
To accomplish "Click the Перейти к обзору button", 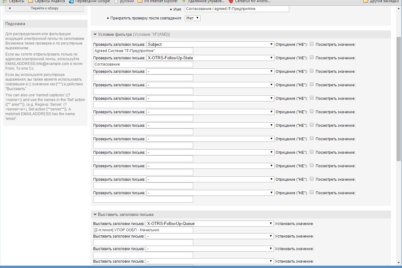I will coord(45,8).
